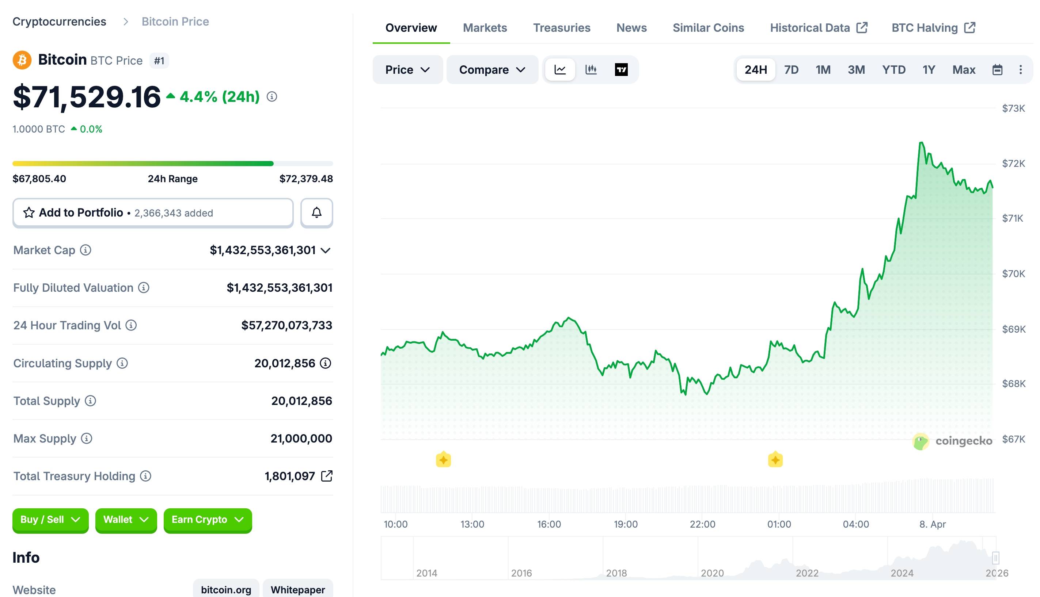Open the Price dropdown
This screenshot has height=597, width=1040.
[407, 70]
